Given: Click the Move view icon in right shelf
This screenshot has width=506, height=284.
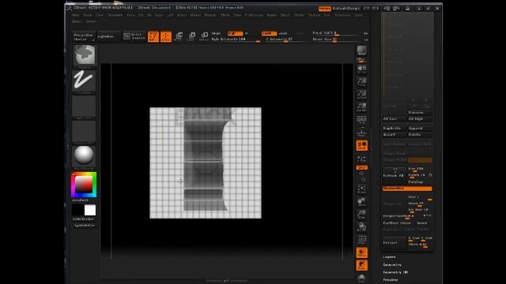Looking at the screenshot, I should coord(362,202).
